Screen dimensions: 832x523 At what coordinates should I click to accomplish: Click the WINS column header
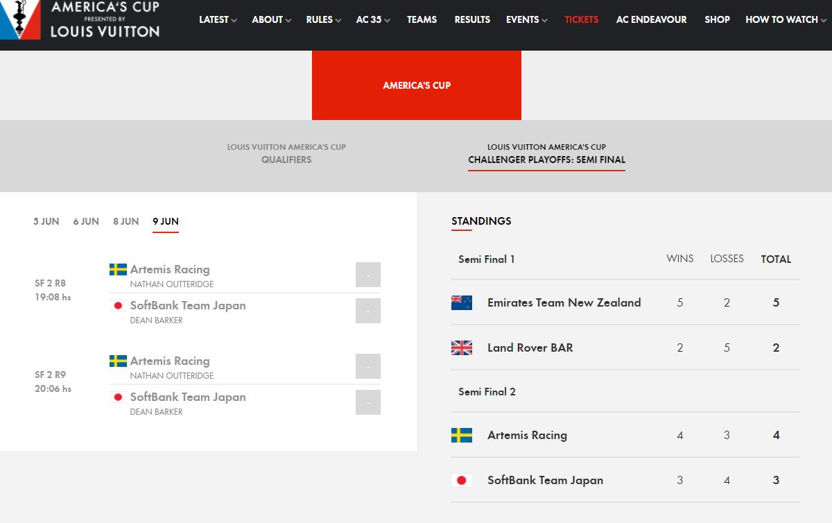pyautogui.click(x=680, y=259)
